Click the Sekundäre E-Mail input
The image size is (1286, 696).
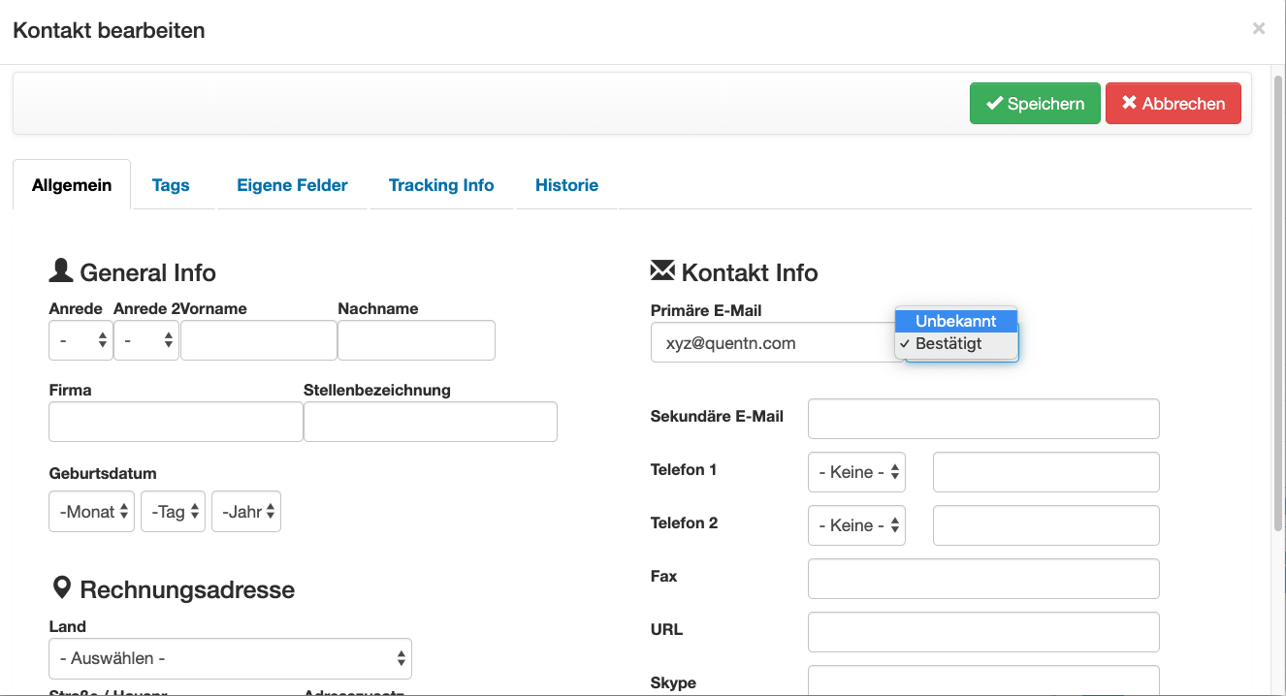pyautogui.click(x=983, y=419)
